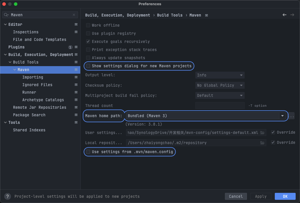This screenshot has height=203, width=300.
Task: Open Archetype Catalogs settings page
Action: [43, 100]
